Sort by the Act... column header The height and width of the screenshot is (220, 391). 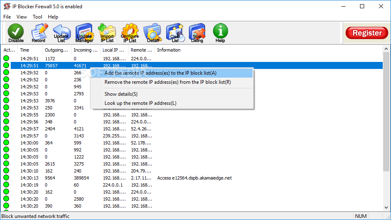(x=9, y=50)
